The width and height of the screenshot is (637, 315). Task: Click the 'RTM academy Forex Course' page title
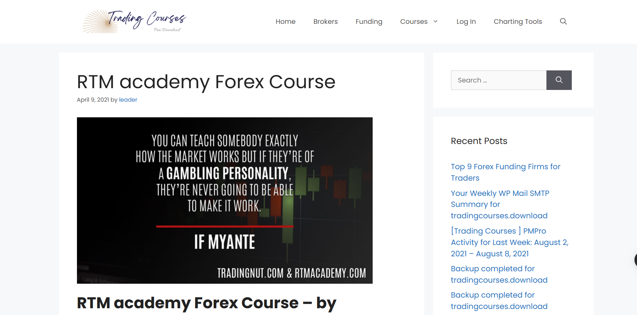point(206,82)
